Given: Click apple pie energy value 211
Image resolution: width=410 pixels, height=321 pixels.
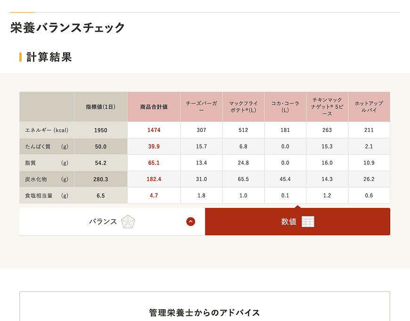Looking at the screenshot, I should 369,130.
